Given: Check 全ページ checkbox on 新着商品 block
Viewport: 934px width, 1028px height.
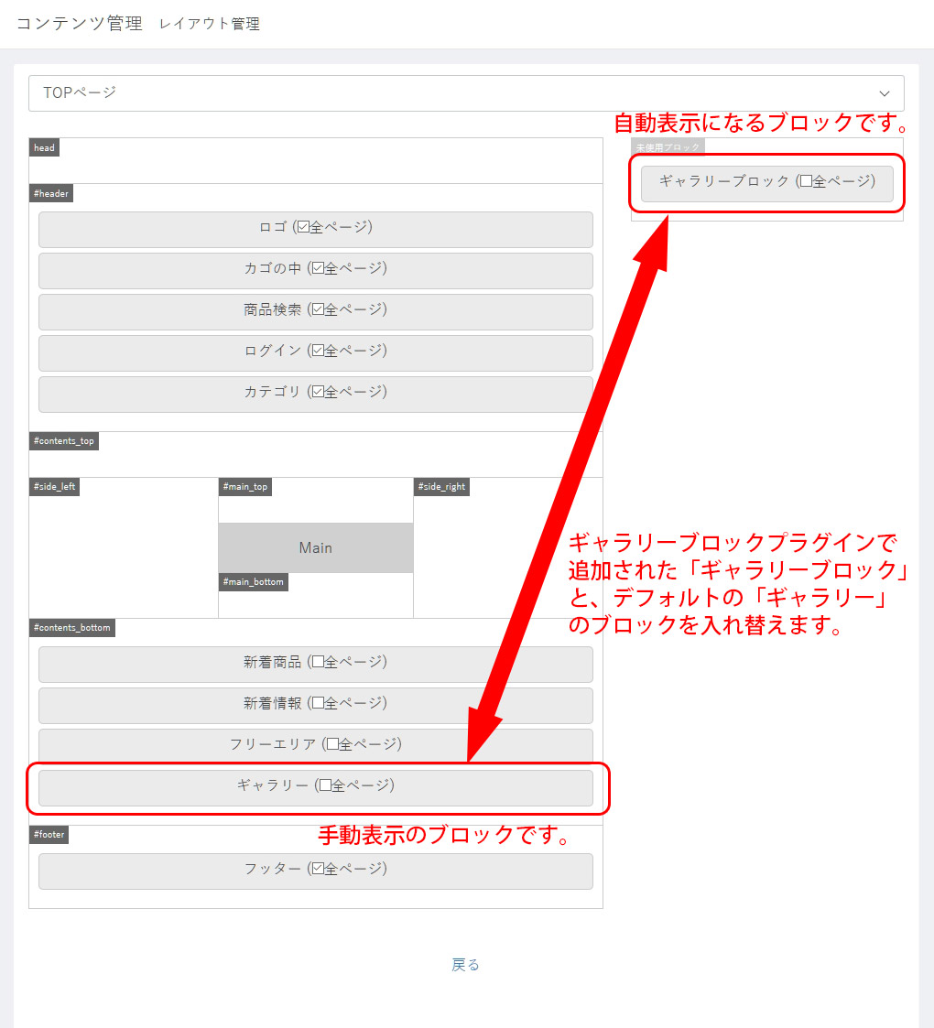Looking at the screenshot, I should [318, 662].
